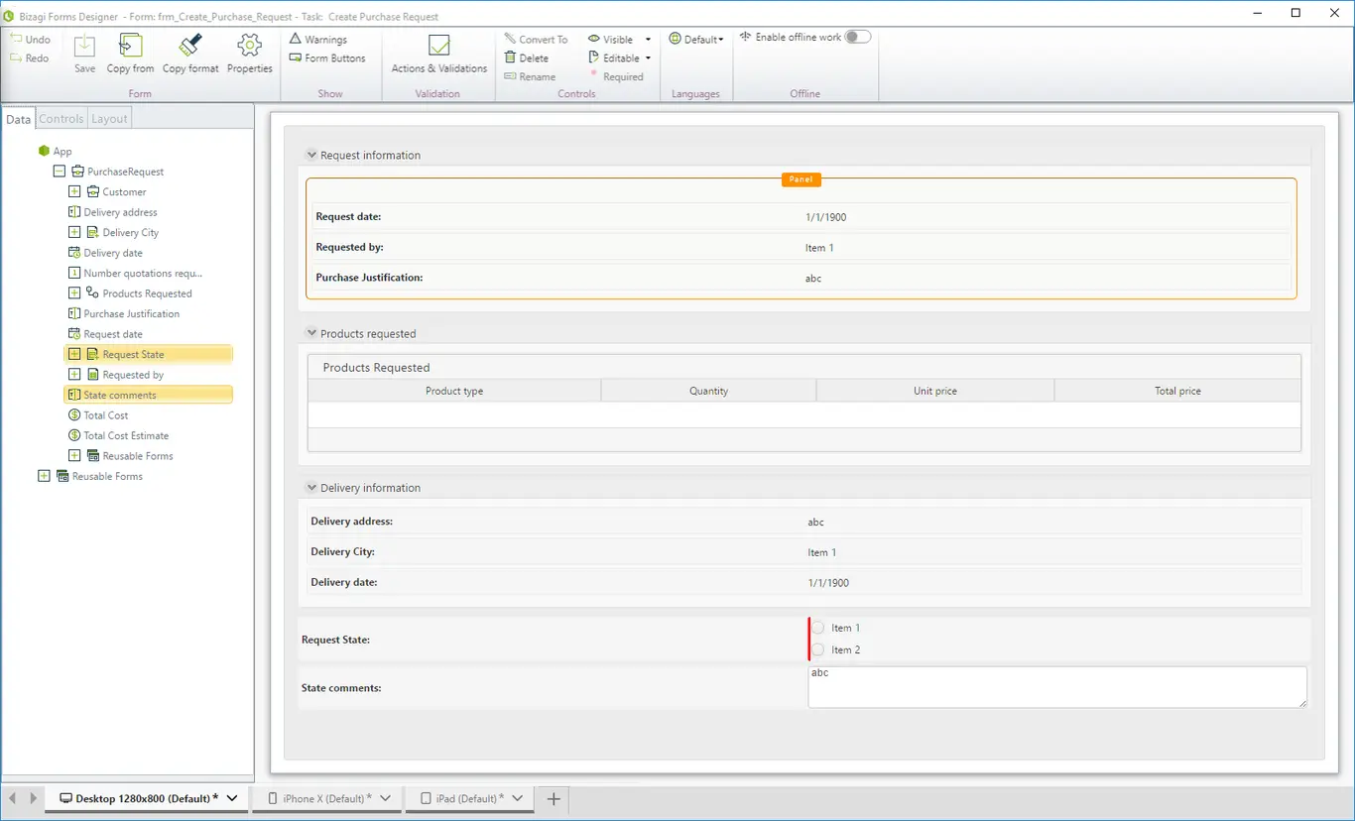Viewport: 1355px width, 821px height.
Task: Switch to the Controls tab
Action: (x=61, y=118)
